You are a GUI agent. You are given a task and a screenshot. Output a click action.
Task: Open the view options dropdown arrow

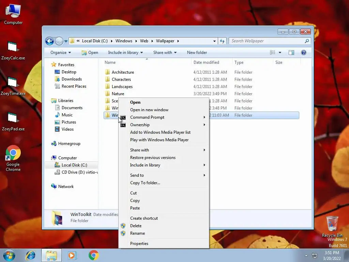(280, 53)
